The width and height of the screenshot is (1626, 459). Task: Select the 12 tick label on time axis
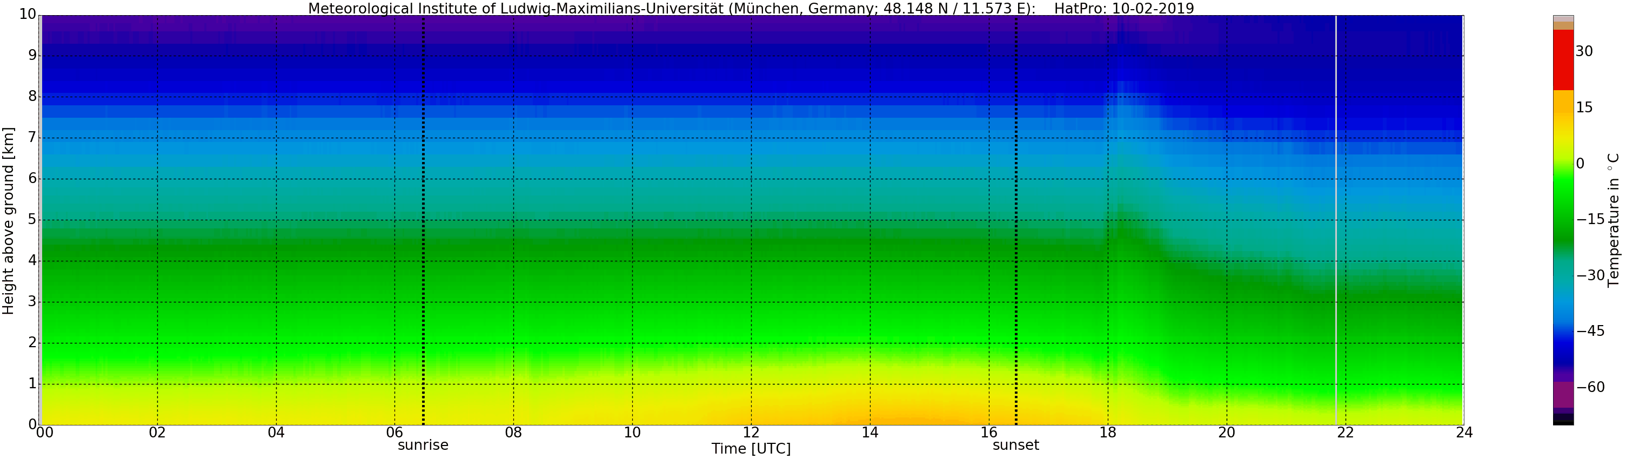tap(751, 433)
